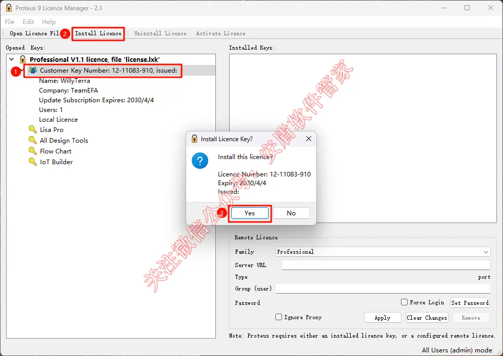Open the Help menu
This screenshot has width=503, height=356.
click(49, 22)
